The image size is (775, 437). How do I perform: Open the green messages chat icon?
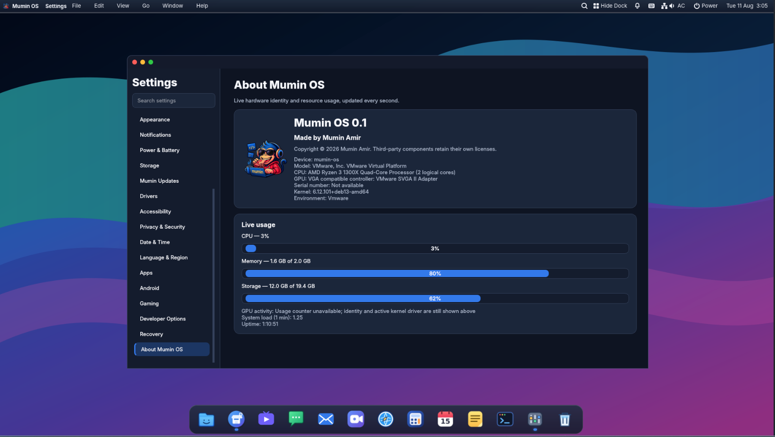click(296, 419)
